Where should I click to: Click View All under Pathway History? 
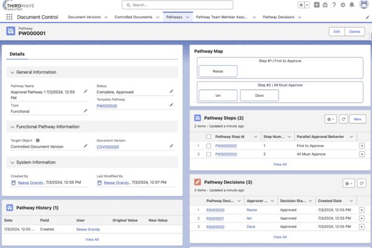click(x=92, y=240)
